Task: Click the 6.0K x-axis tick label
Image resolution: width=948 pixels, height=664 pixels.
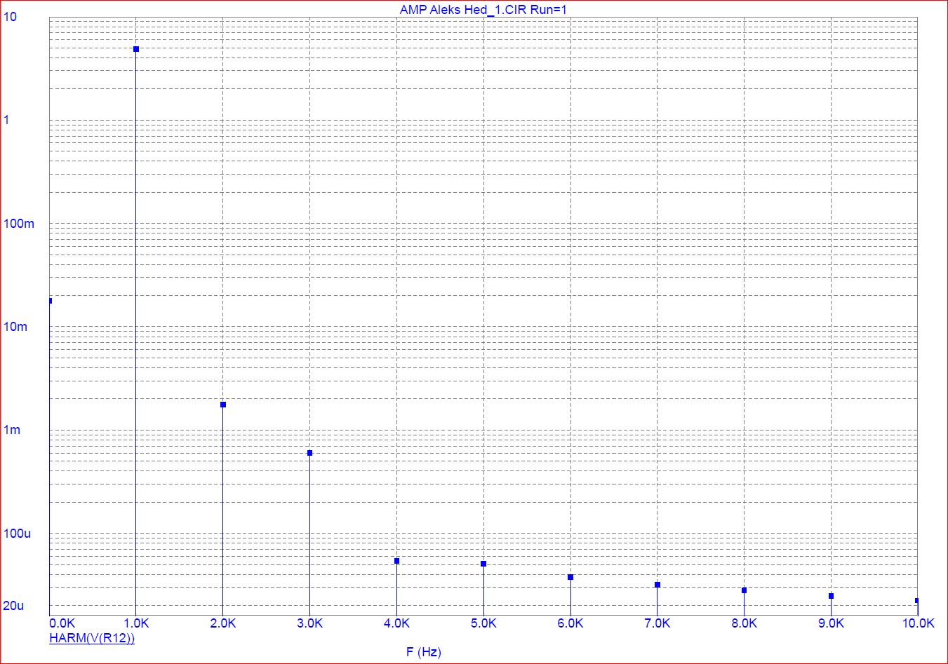Action: click(570, 623)
